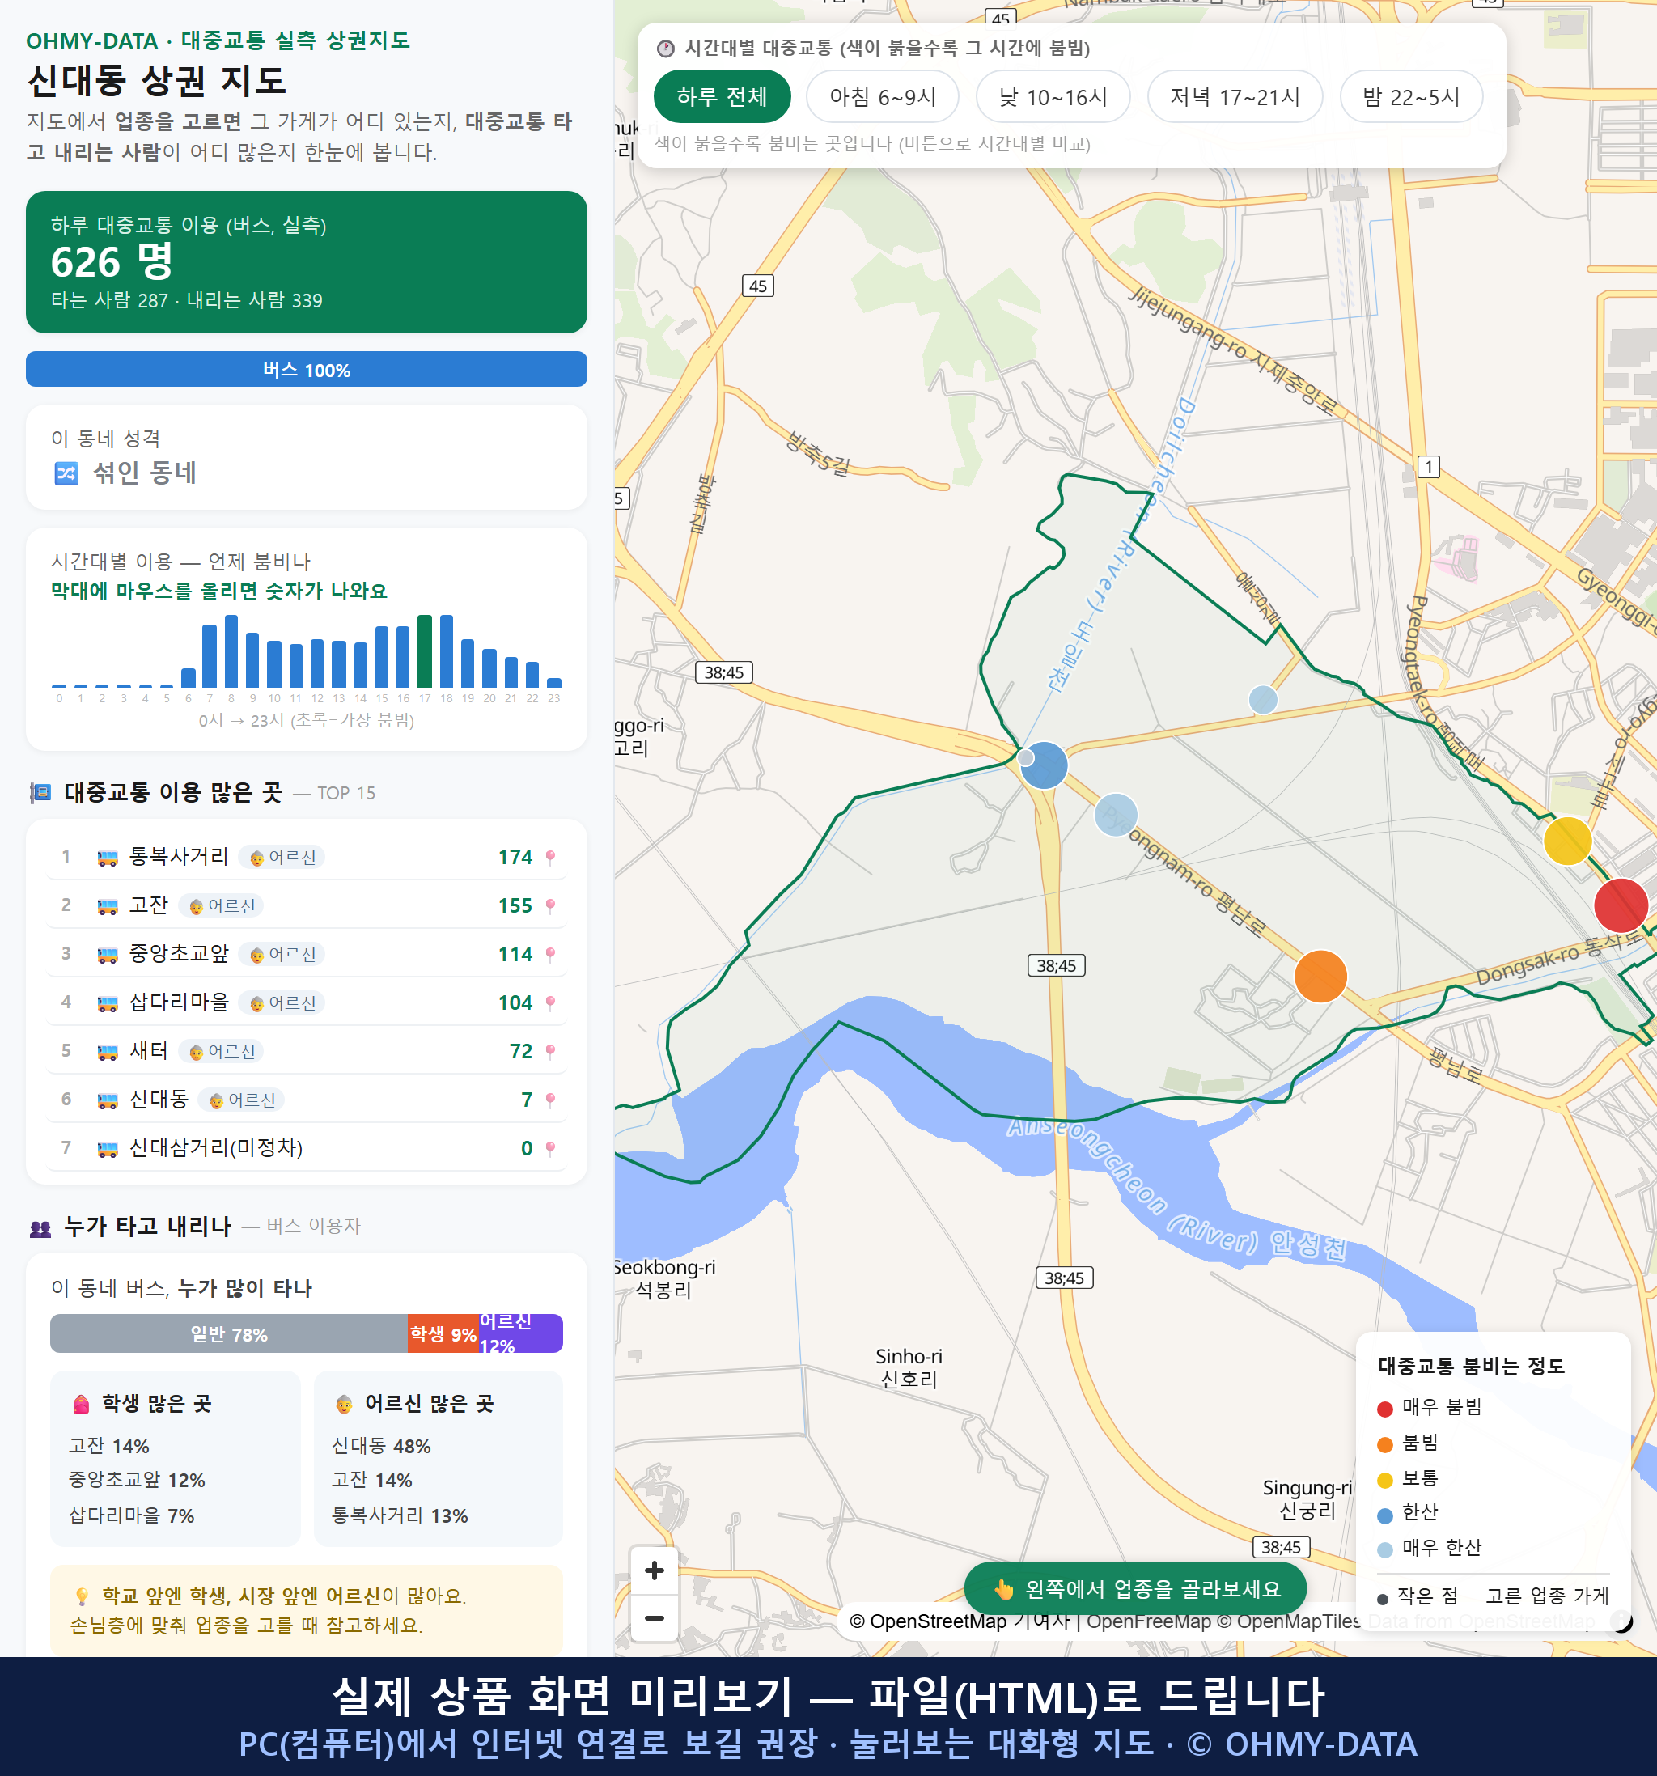Screen dimensions: 1657x1776
Task: Click the bus icon beside 고잔
Action: click(107, 907)
